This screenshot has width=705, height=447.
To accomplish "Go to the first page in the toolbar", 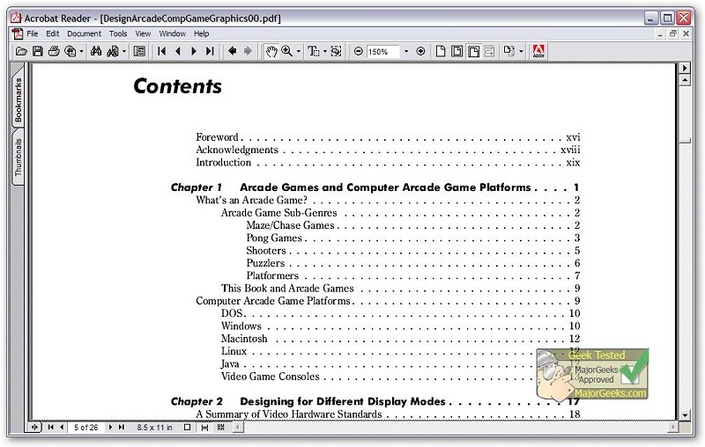I will pyautogui.click(x=161, y=51).
